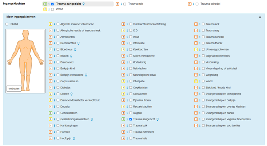Click the Meer ingangsklachten header
Image resolution: width=267 pixels, height=146 pixels.
20,17
